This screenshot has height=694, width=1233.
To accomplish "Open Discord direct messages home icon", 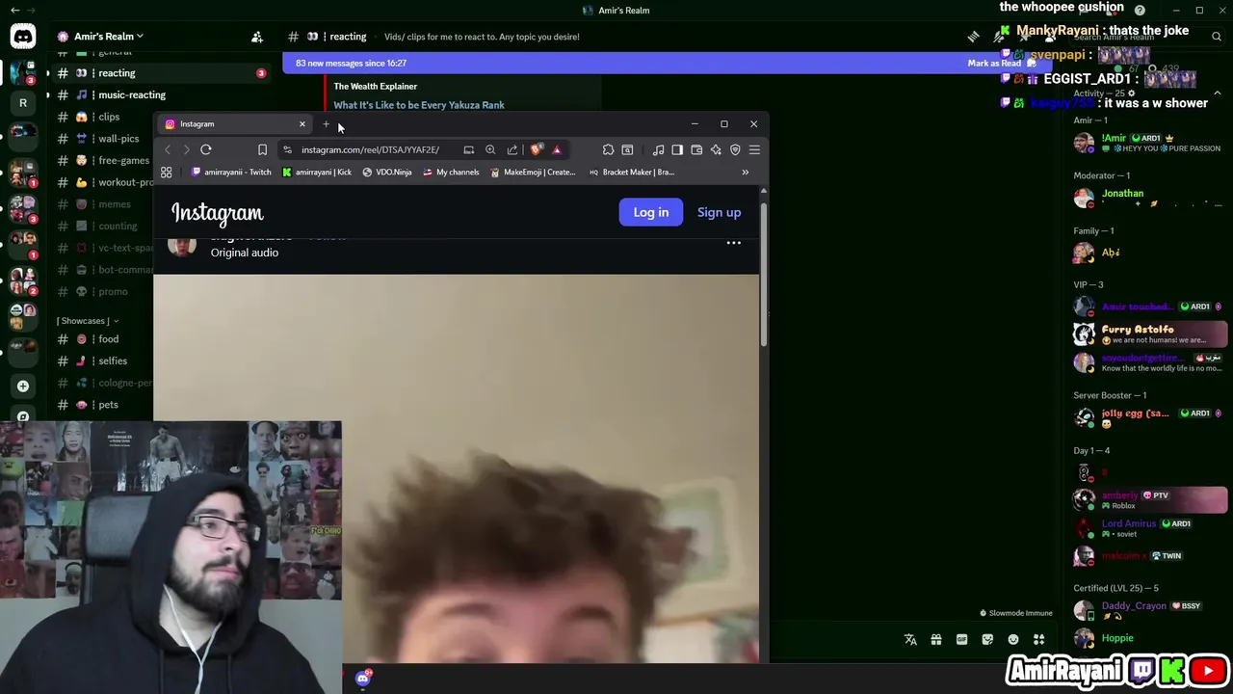I will tap(23, 37).
